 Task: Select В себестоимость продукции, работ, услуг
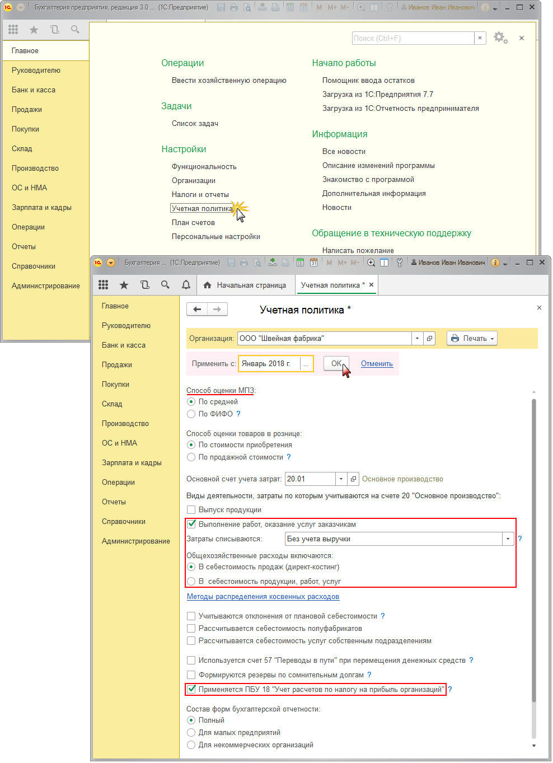(x=191, y=581)
